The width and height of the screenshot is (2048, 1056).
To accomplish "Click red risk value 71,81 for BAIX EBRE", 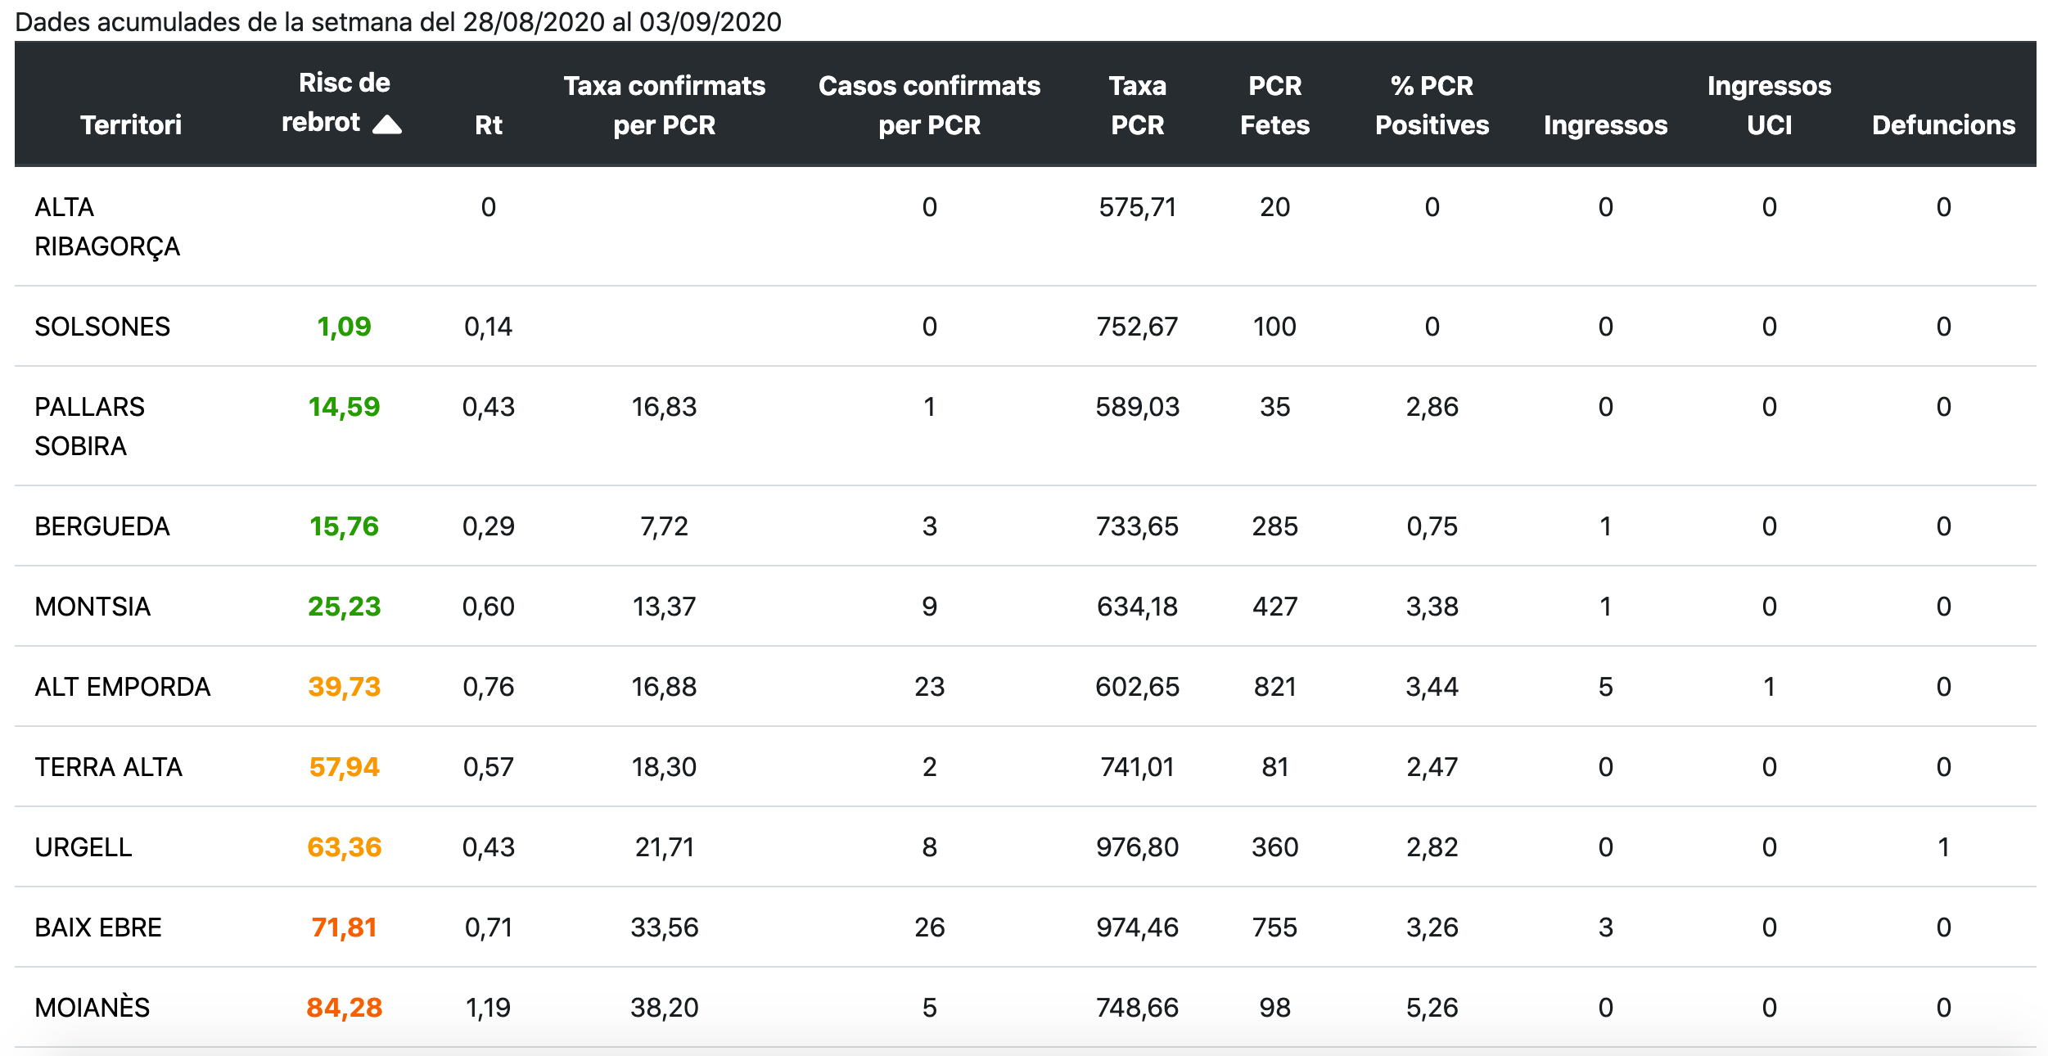I will click(344, 927).
